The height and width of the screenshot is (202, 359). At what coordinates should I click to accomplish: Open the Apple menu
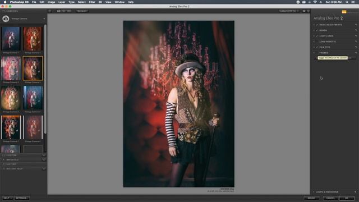(x=5, y=2)
